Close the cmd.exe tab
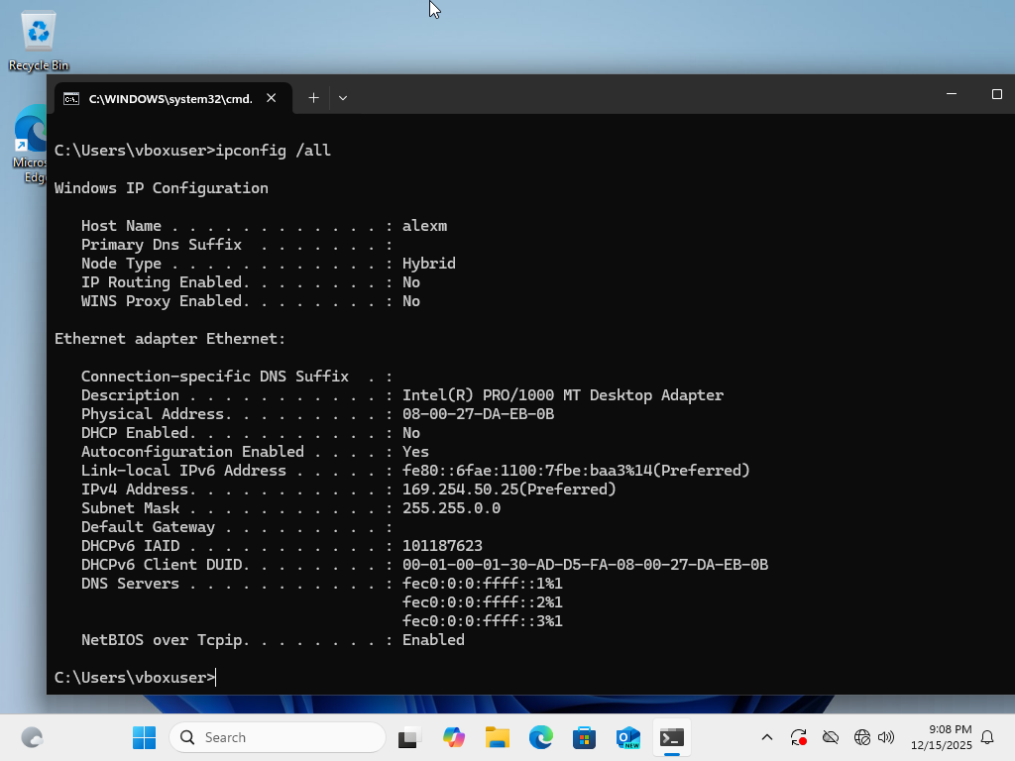The width and height of the screenshot is (1015, 761). pyautogui.click(x=272, y=98)
